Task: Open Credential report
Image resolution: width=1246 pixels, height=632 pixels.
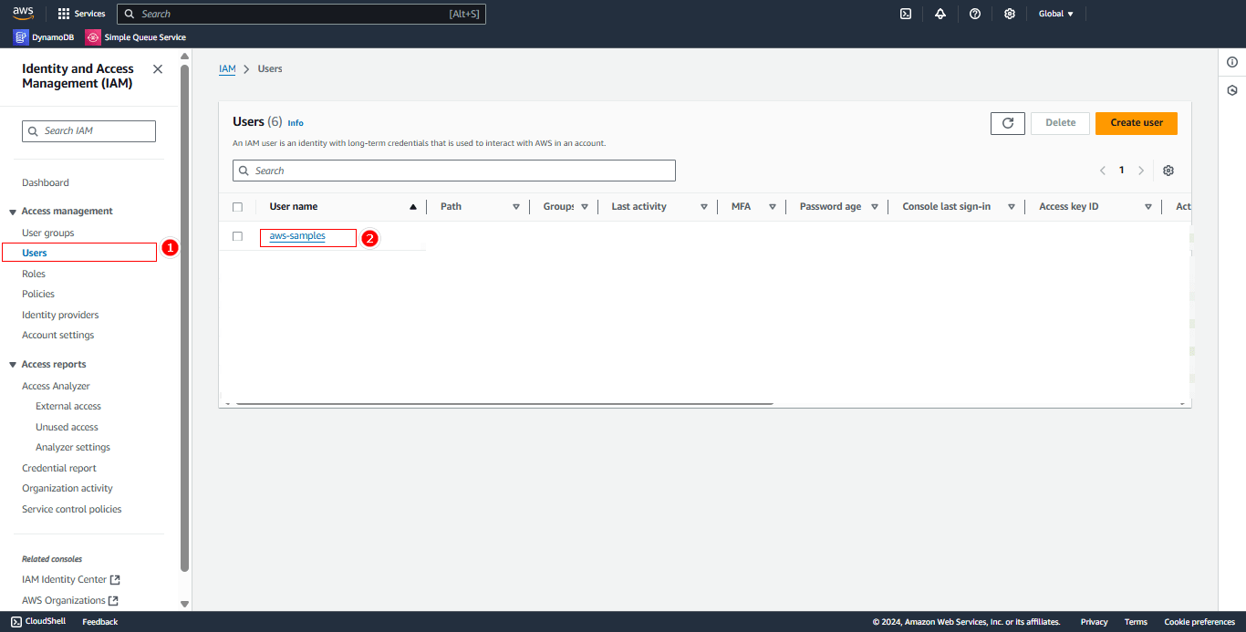Action: [x=59, y=468]
